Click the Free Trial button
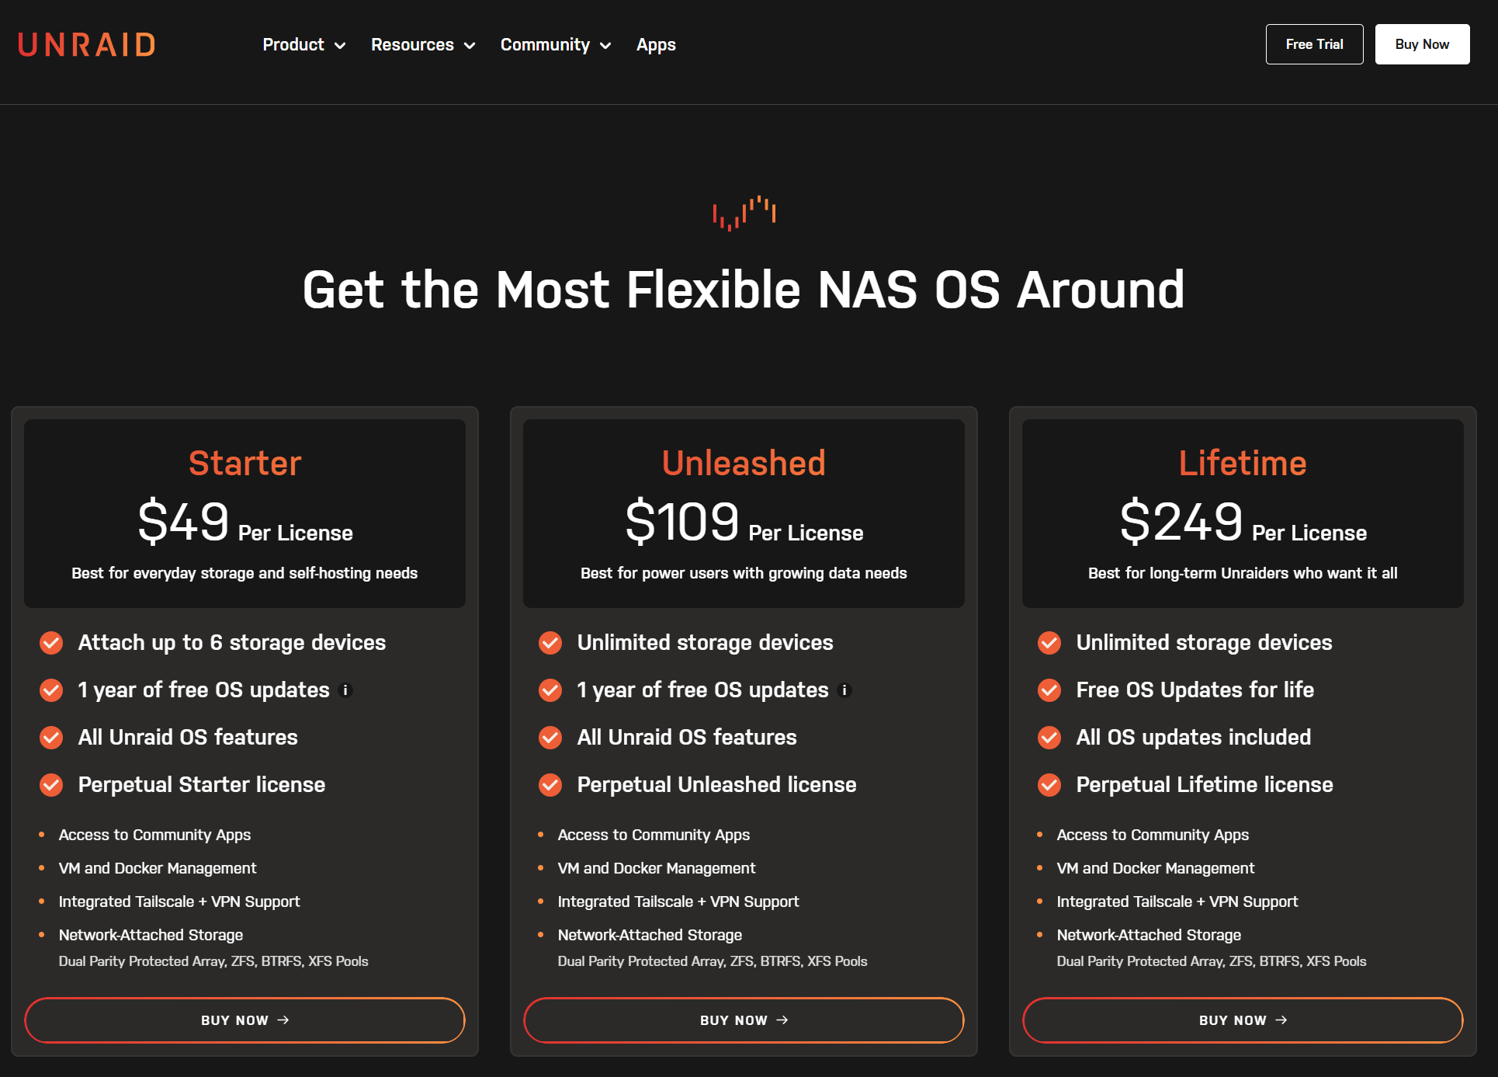Viewport: 1498px width, 1077px height. pyautogui.click(x=1314, y=44)
